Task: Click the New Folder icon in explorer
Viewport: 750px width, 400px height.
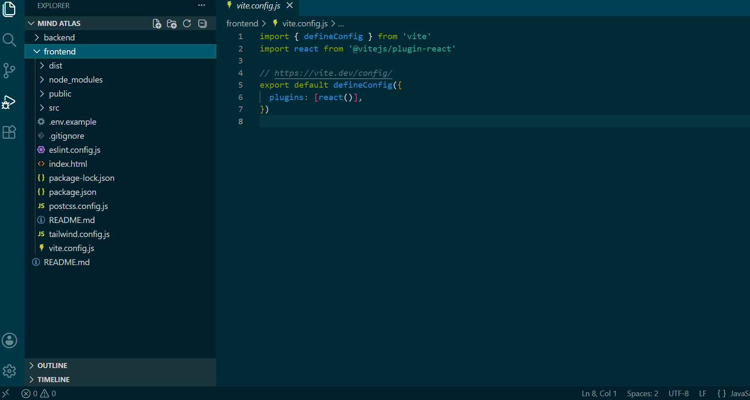Action: click(x=172, y=23)
